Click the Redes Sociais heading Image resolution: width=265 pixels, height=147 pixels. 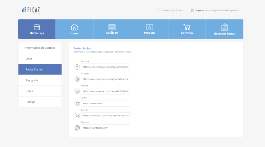(83, 48)
